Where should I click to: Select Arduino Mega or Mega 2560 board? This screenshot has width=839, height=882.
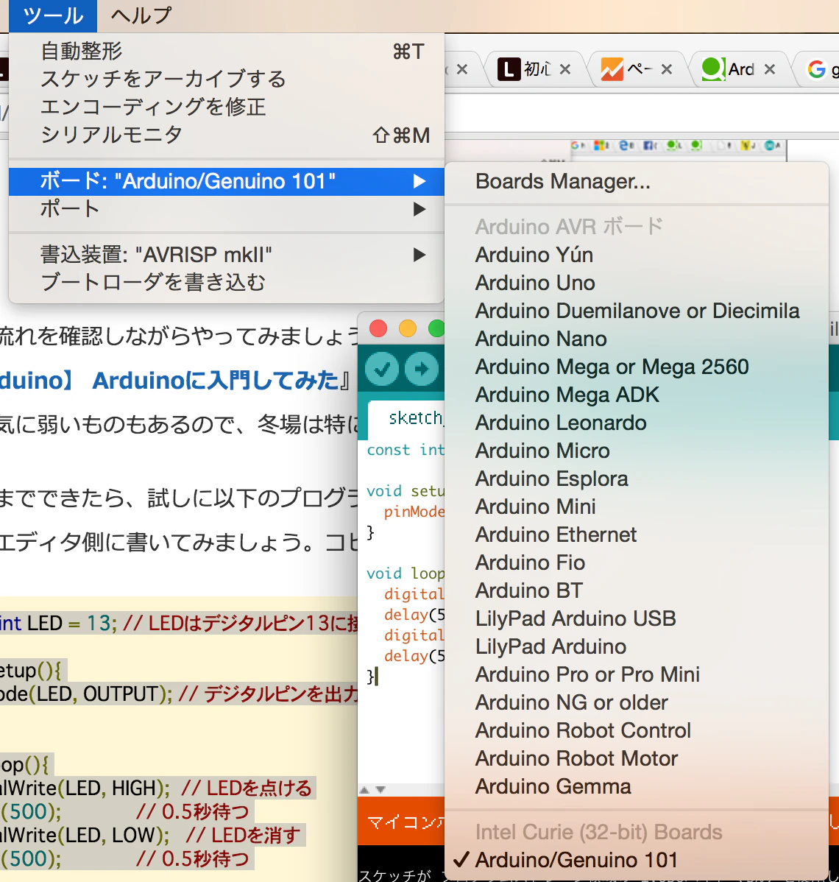[637, 367]
